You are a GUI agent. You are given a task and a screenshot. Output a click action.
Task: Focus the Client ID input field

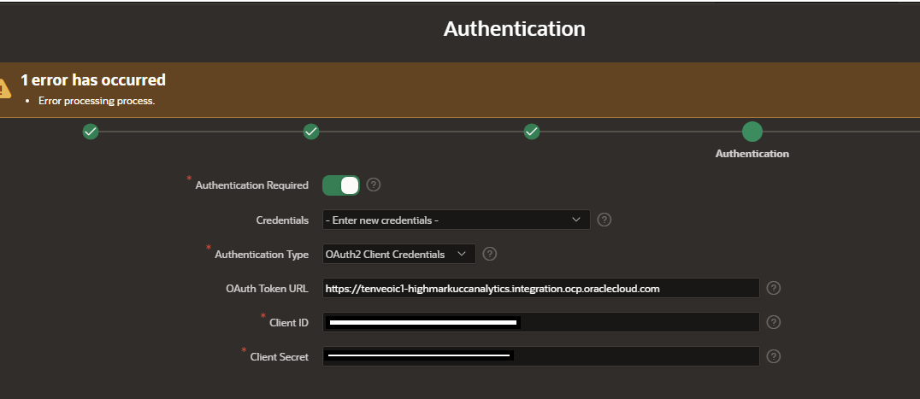[541, 322]
